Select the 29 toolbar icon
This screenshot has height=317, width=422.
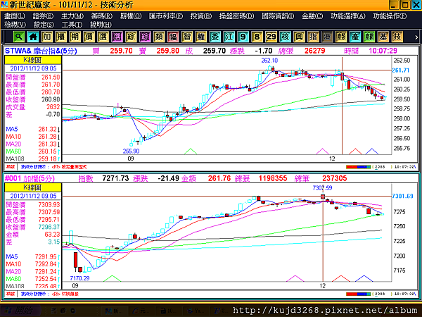tap(271, 37)
